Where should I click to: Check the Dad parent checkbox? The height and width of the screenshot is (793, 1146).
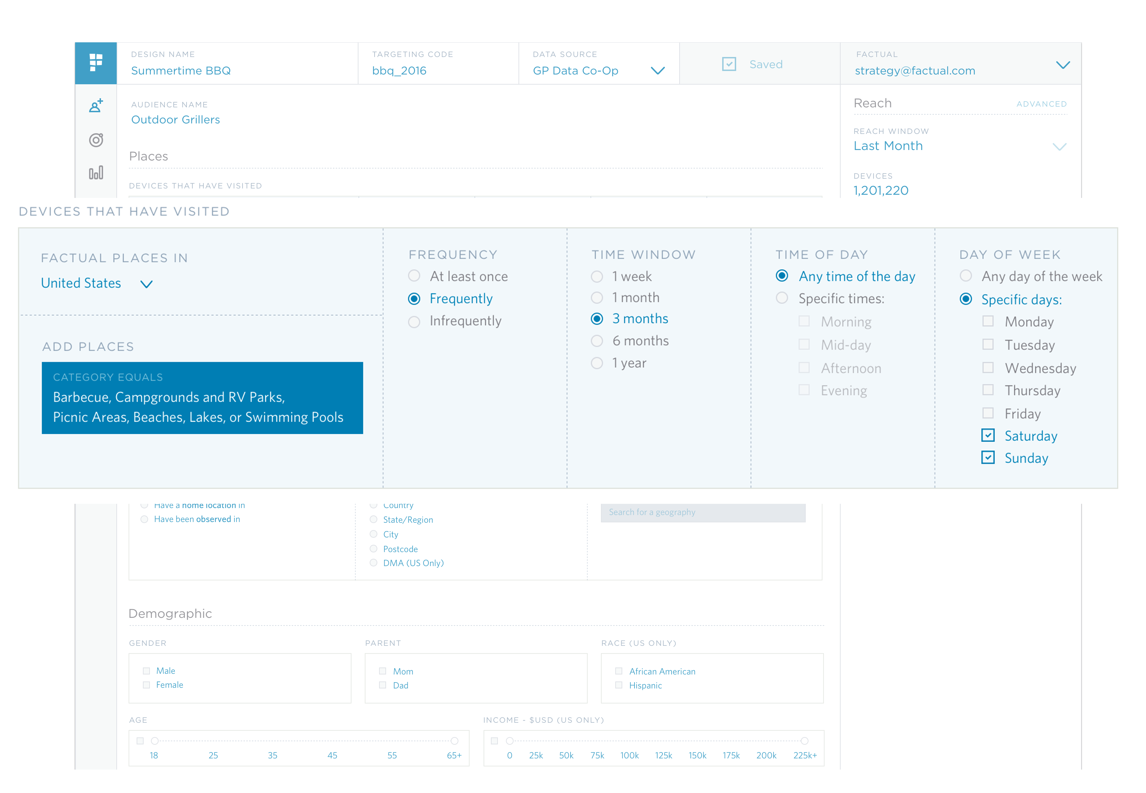click(382, 685)
